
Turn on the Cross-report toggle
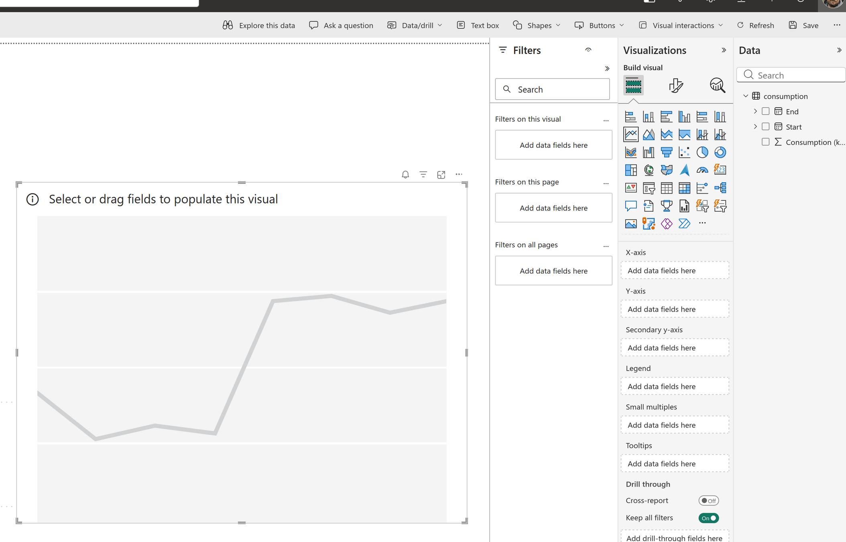point(708,501)
